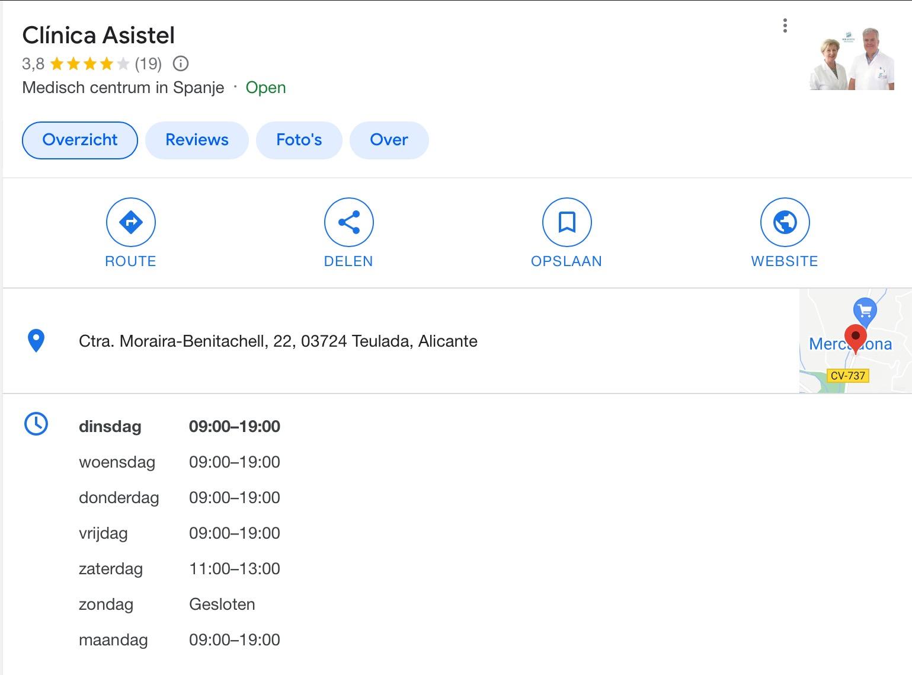This screenshot has height=675, width=912.
Task: Click the opening hours clock icon
Action: (36, 424)
